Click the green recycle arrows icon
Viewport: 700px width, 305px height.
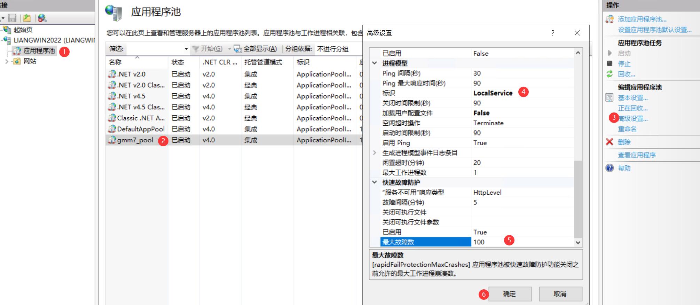(609, 74)
